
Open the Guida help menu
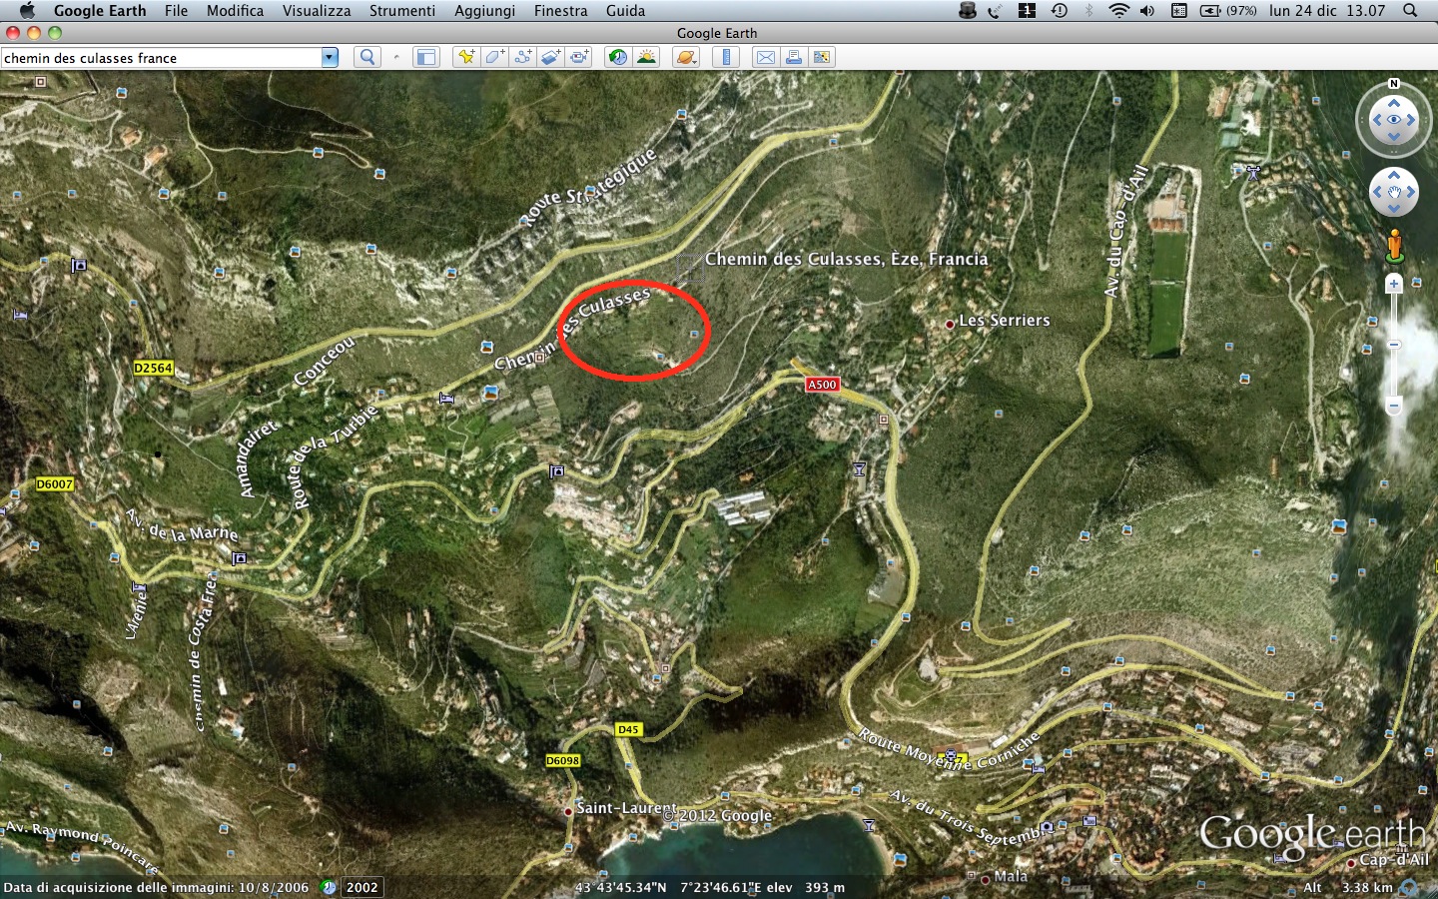click(x=625, y=10)
